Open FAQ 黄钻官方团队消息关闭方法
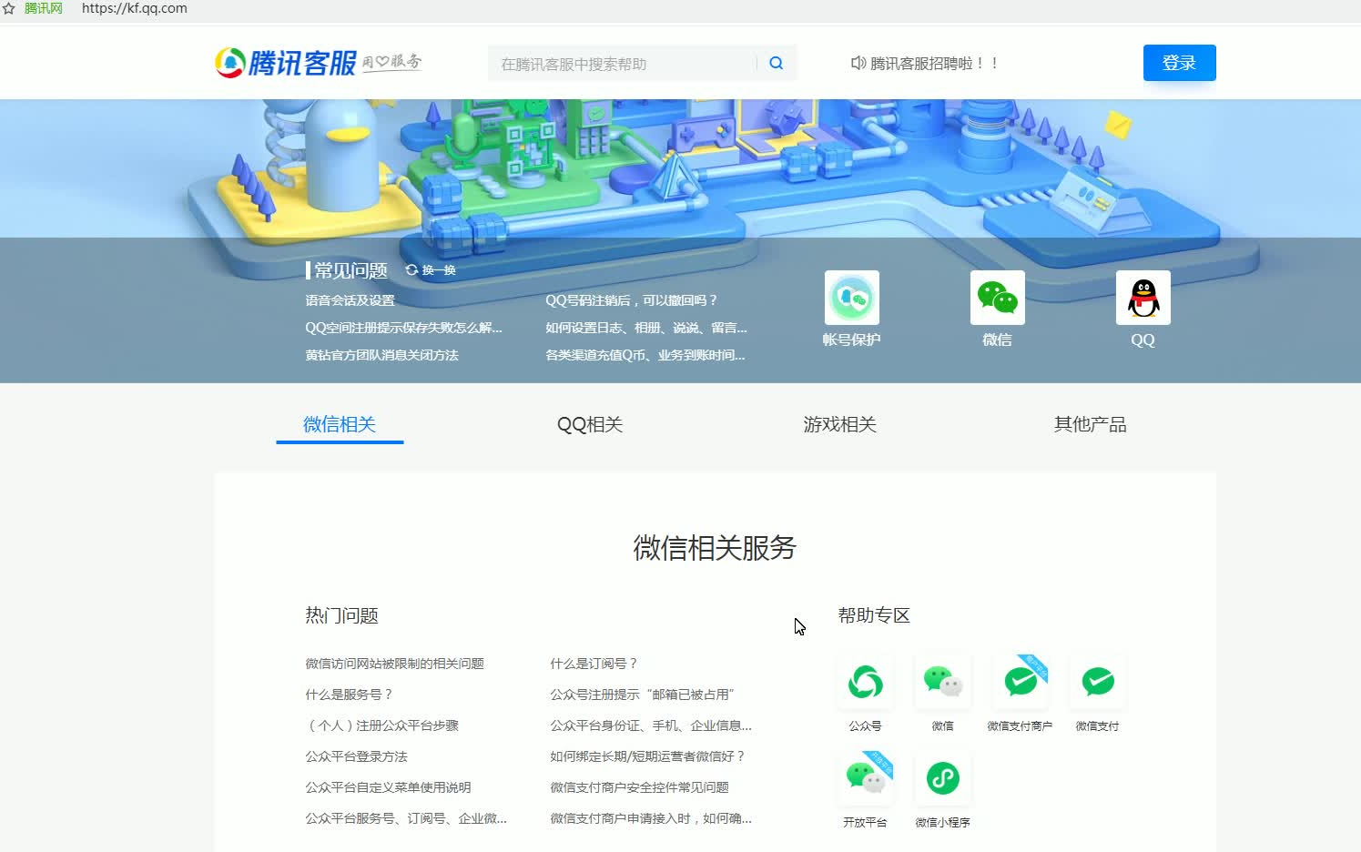The height and width of the screenshot is (852, 1361). coord(381,355)
